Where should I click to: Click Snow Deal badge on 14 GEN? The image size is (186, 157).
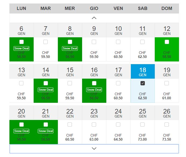(46, 90)
